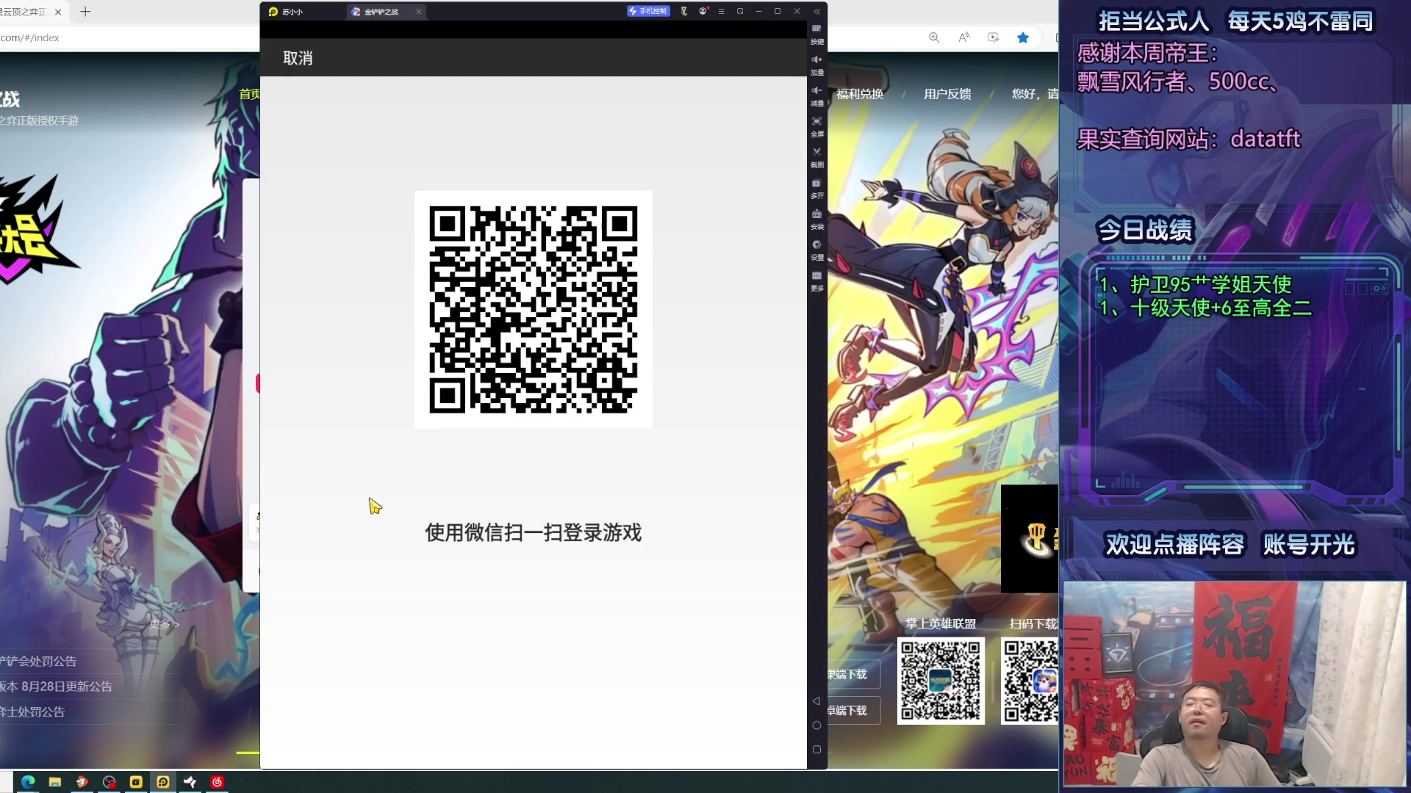Open File Explorer from taskbar
1411x793 pixels.
coord(55,782)
